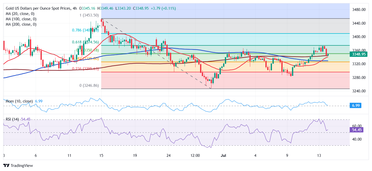Image resolution: width=372 pixels, height=171 pixels.
Task: Click the 12:00 time axis marker
Action: pyautogui.click(x=196, y=155)
